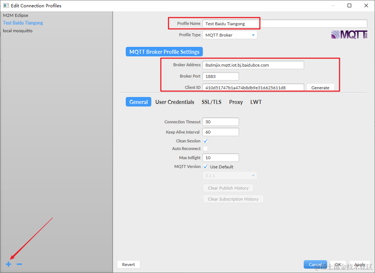Screen dimensions: 375x273
Task: Minimize the Edit Connection Profiles window
Action: point(333,5)
